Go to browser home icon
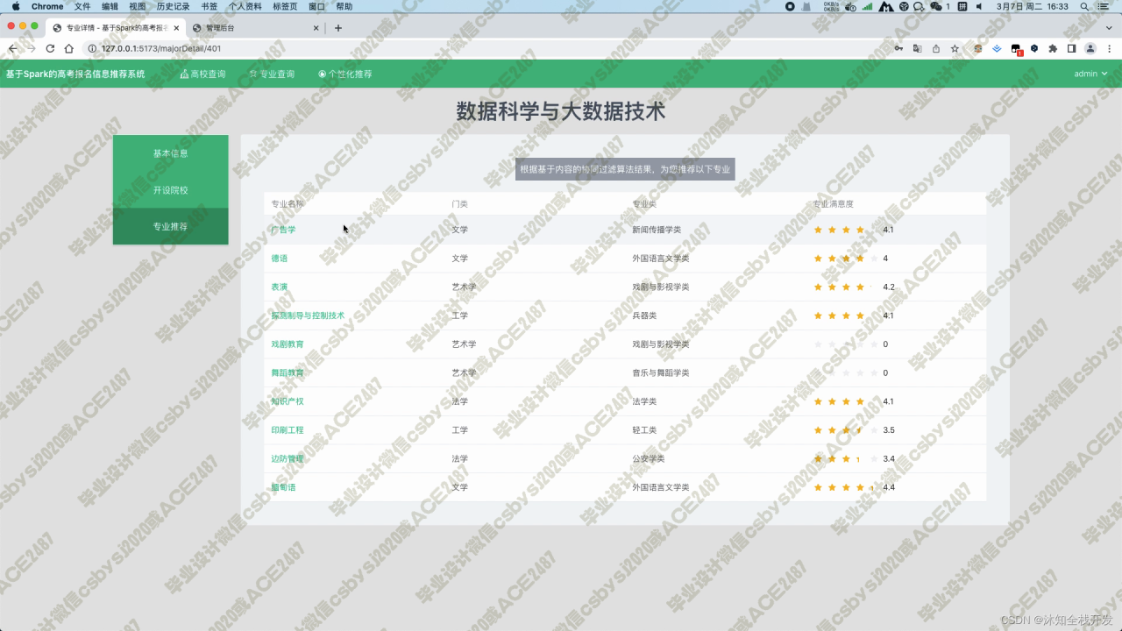1122x631 pixels. tap(69, 49)
